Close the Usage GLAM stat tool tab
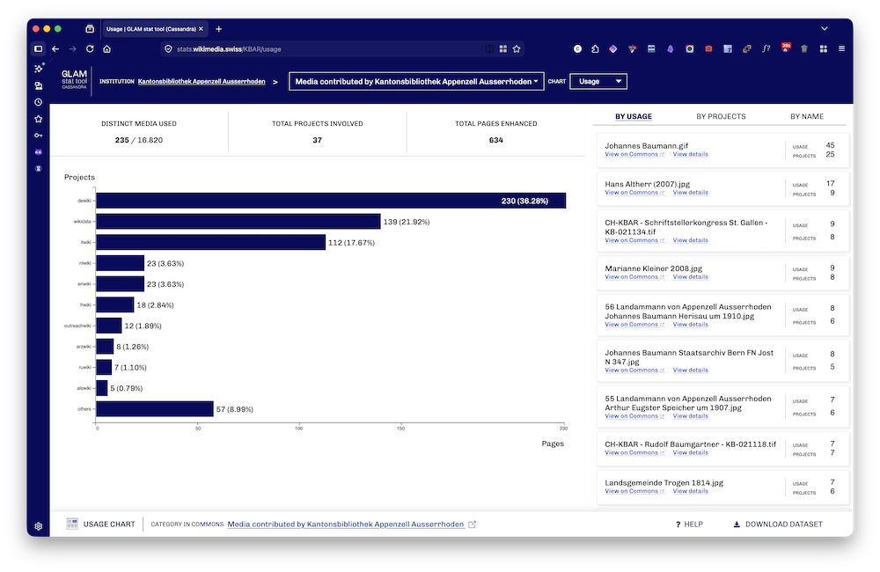880x572 pixels. (201, 29)
